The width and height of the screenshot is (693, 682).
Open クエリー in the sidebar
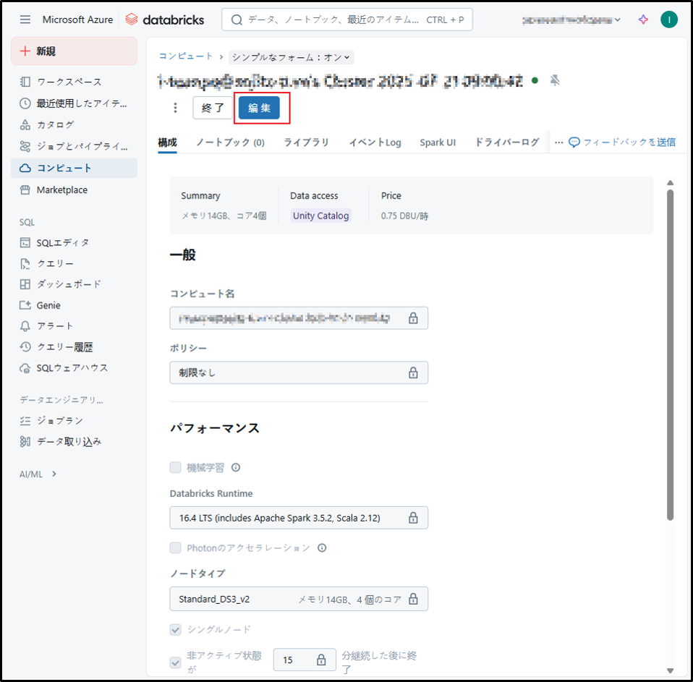tap(74, 263)
